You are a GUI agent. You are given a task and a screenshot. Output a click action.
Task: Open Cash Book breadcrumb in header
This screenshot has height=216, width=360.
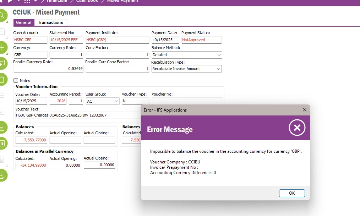(x=87, y=1)
